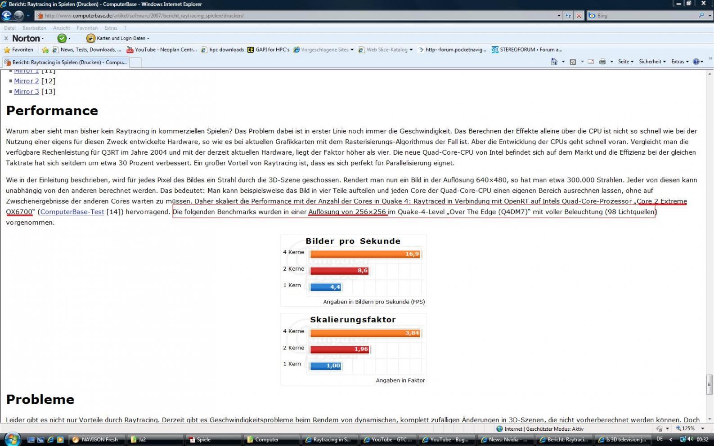Open the Extras menu in the menu bar

coord(111,28)
